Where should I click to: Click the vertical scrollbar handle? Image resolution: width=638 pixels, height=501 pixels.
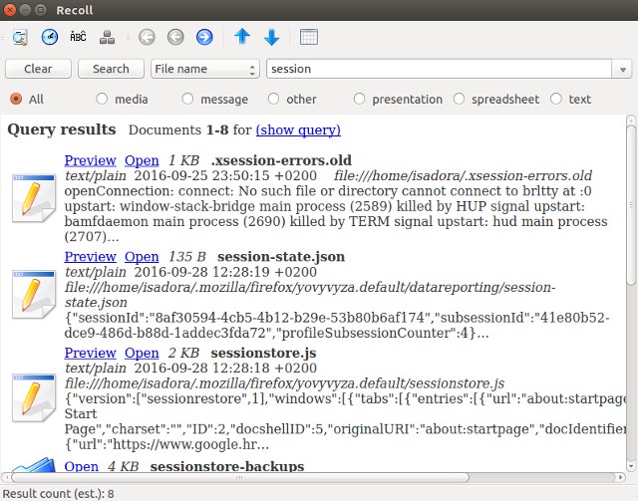point(631,204)
